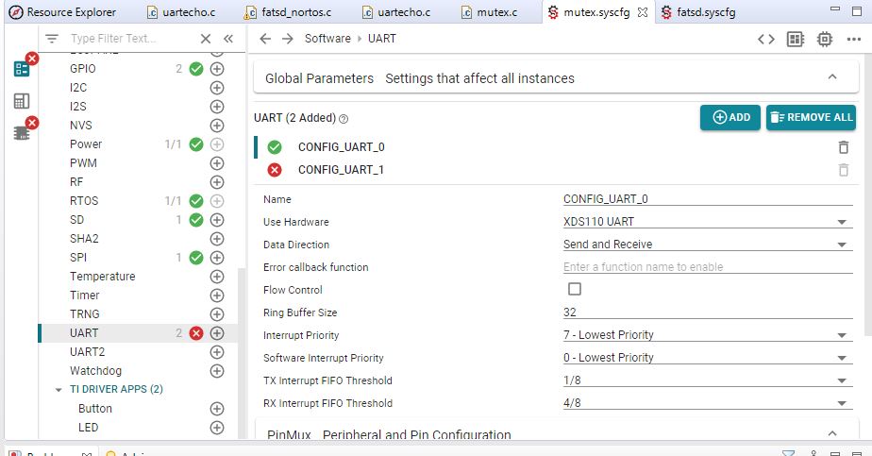The height and width of the screenshot is (456, 872).
Task: Clear the filter text with X icon
Action: tap(206, 39)
